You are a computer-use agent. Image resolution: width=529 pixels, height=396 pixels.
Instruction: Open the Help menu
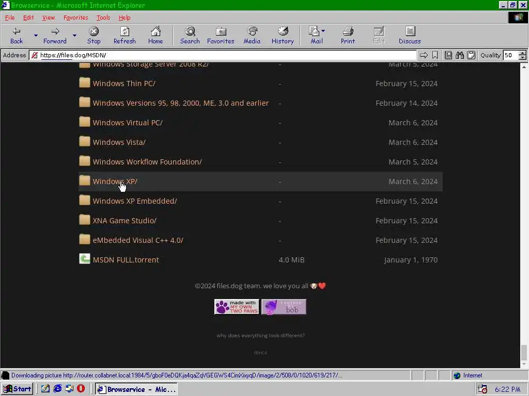pyautogui.click(x=125, y=18)
